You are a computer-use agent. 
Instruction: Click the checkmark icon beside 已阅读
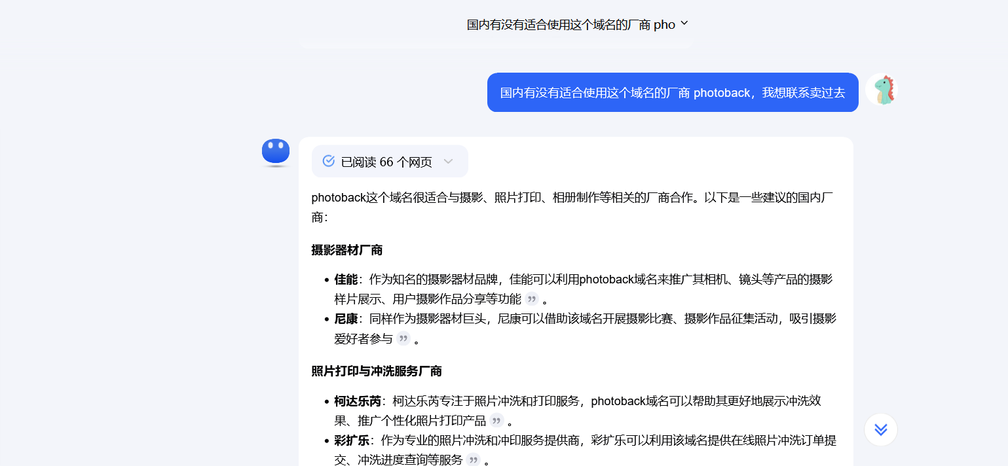point(329,161)
